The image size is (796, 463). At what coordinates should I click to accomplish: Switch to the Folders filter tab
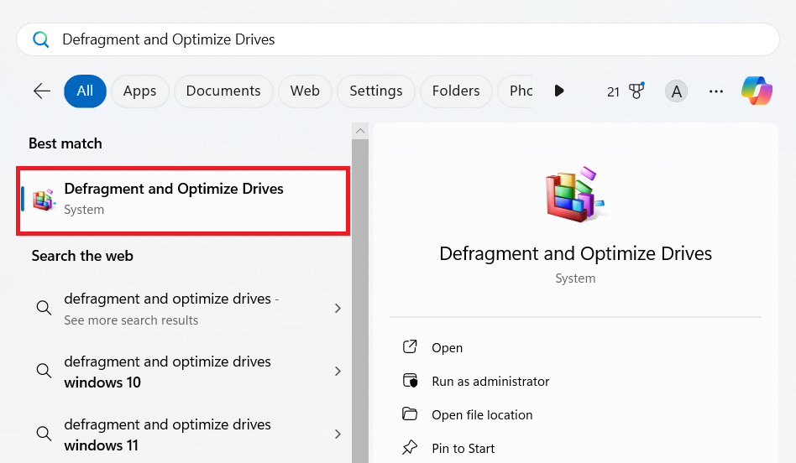pyautogui.click(x=456, y=91)
